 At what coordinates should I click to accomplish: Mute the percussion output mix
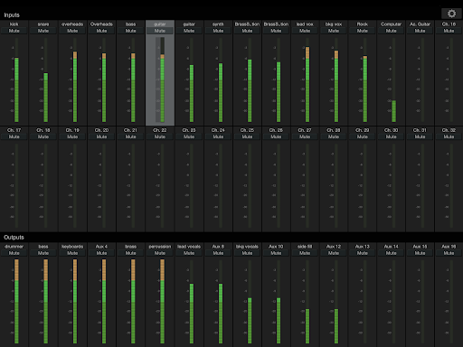(x=160, y=253)
